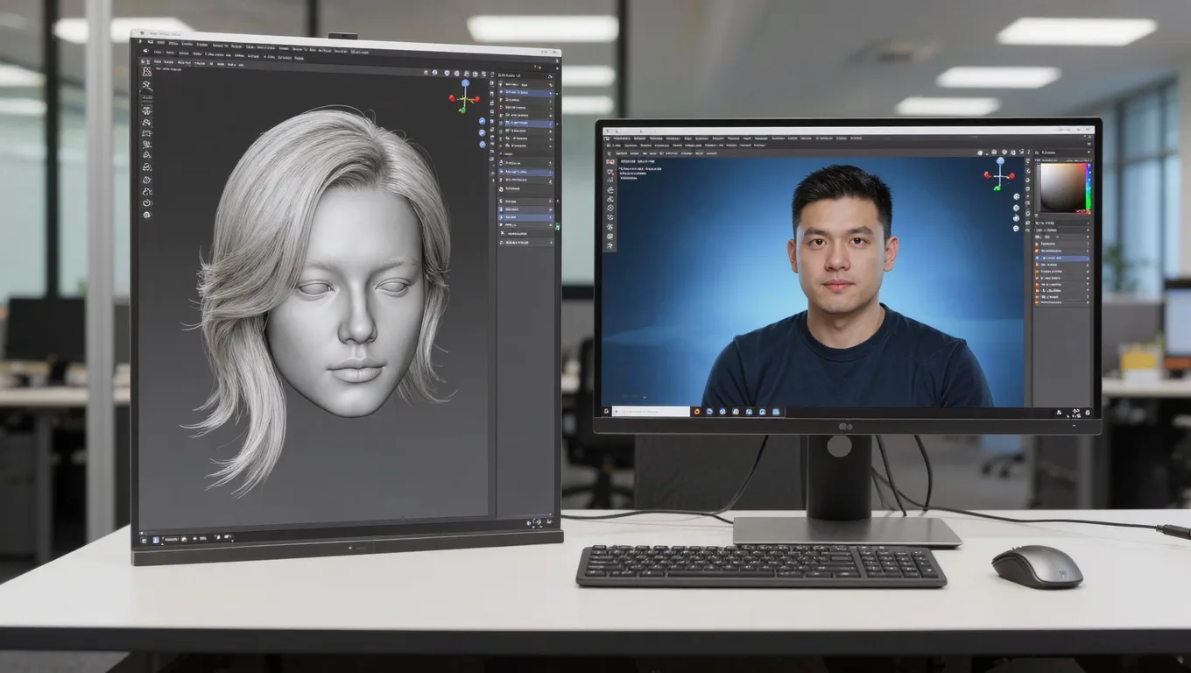The image size is (1191, 673).
Task: Open the Start button on right monitor taskbar
Action: (606, 411)
